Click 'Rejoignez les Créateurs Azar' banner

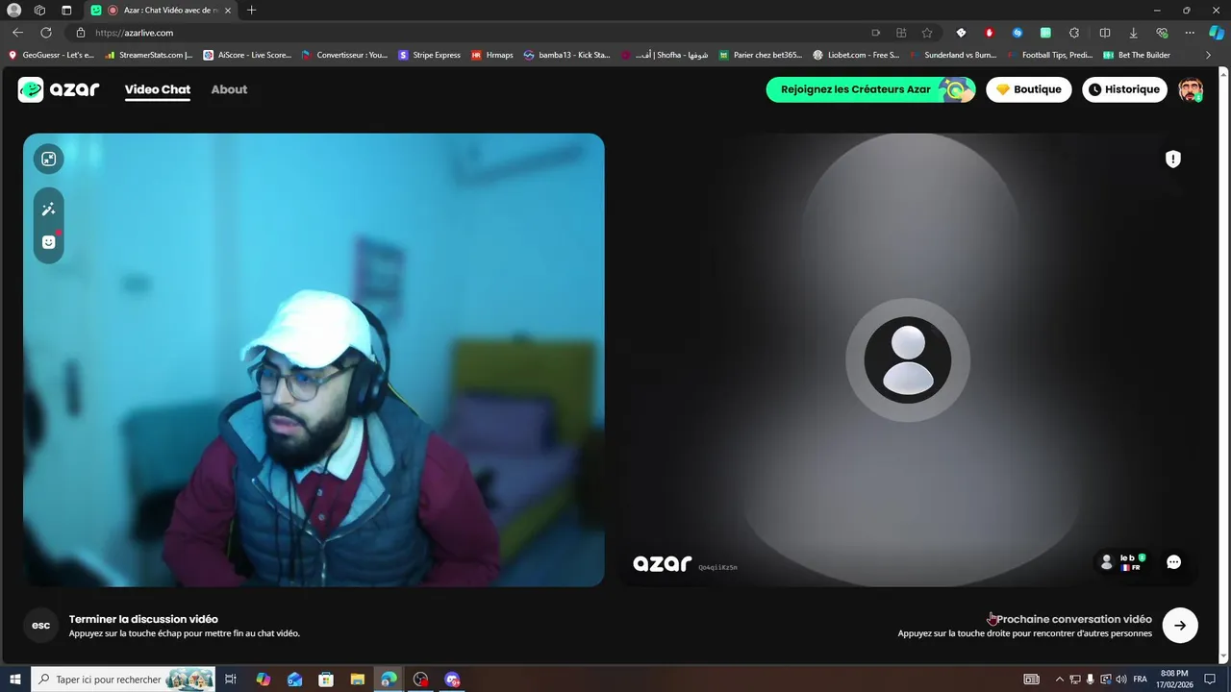pyautogui.click(x=870, y=89)
